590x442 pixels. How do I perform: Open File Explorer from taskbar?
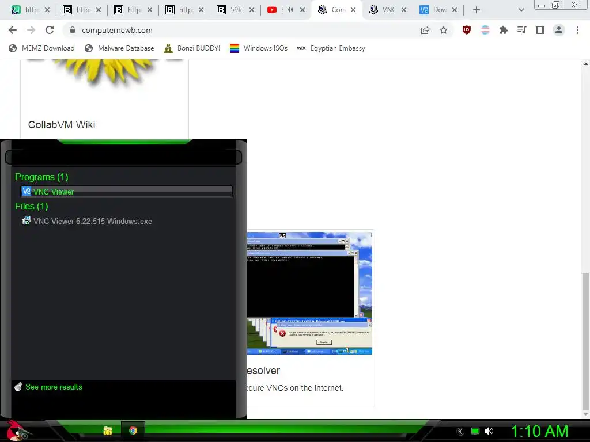pyautogui.click(x=108, y=430)
